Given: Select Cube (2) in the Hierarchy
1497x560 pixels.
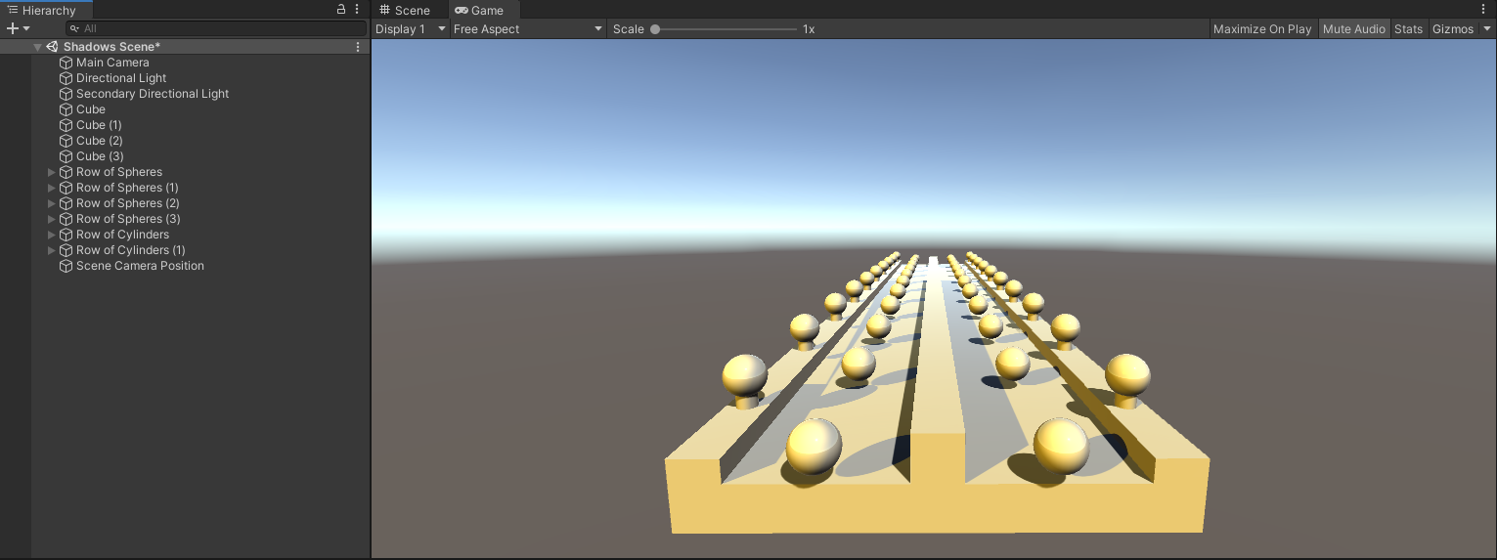Looking at the screenshot, I should tap(100, 141).
